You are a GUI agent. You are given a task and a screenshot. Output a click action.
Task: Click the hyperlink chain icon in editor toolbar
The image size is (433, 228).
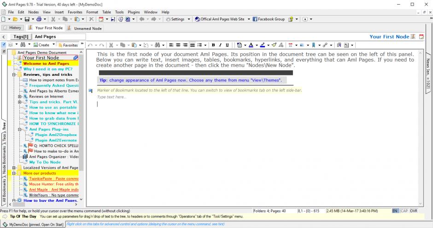point(325,45)
